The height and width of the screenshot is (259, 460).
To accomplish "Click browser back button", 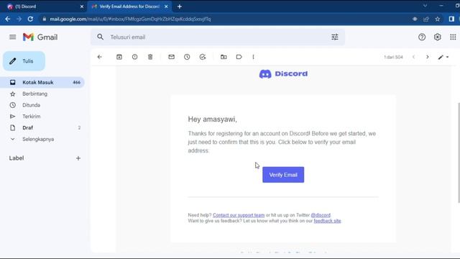I will [x=8, y=19].
